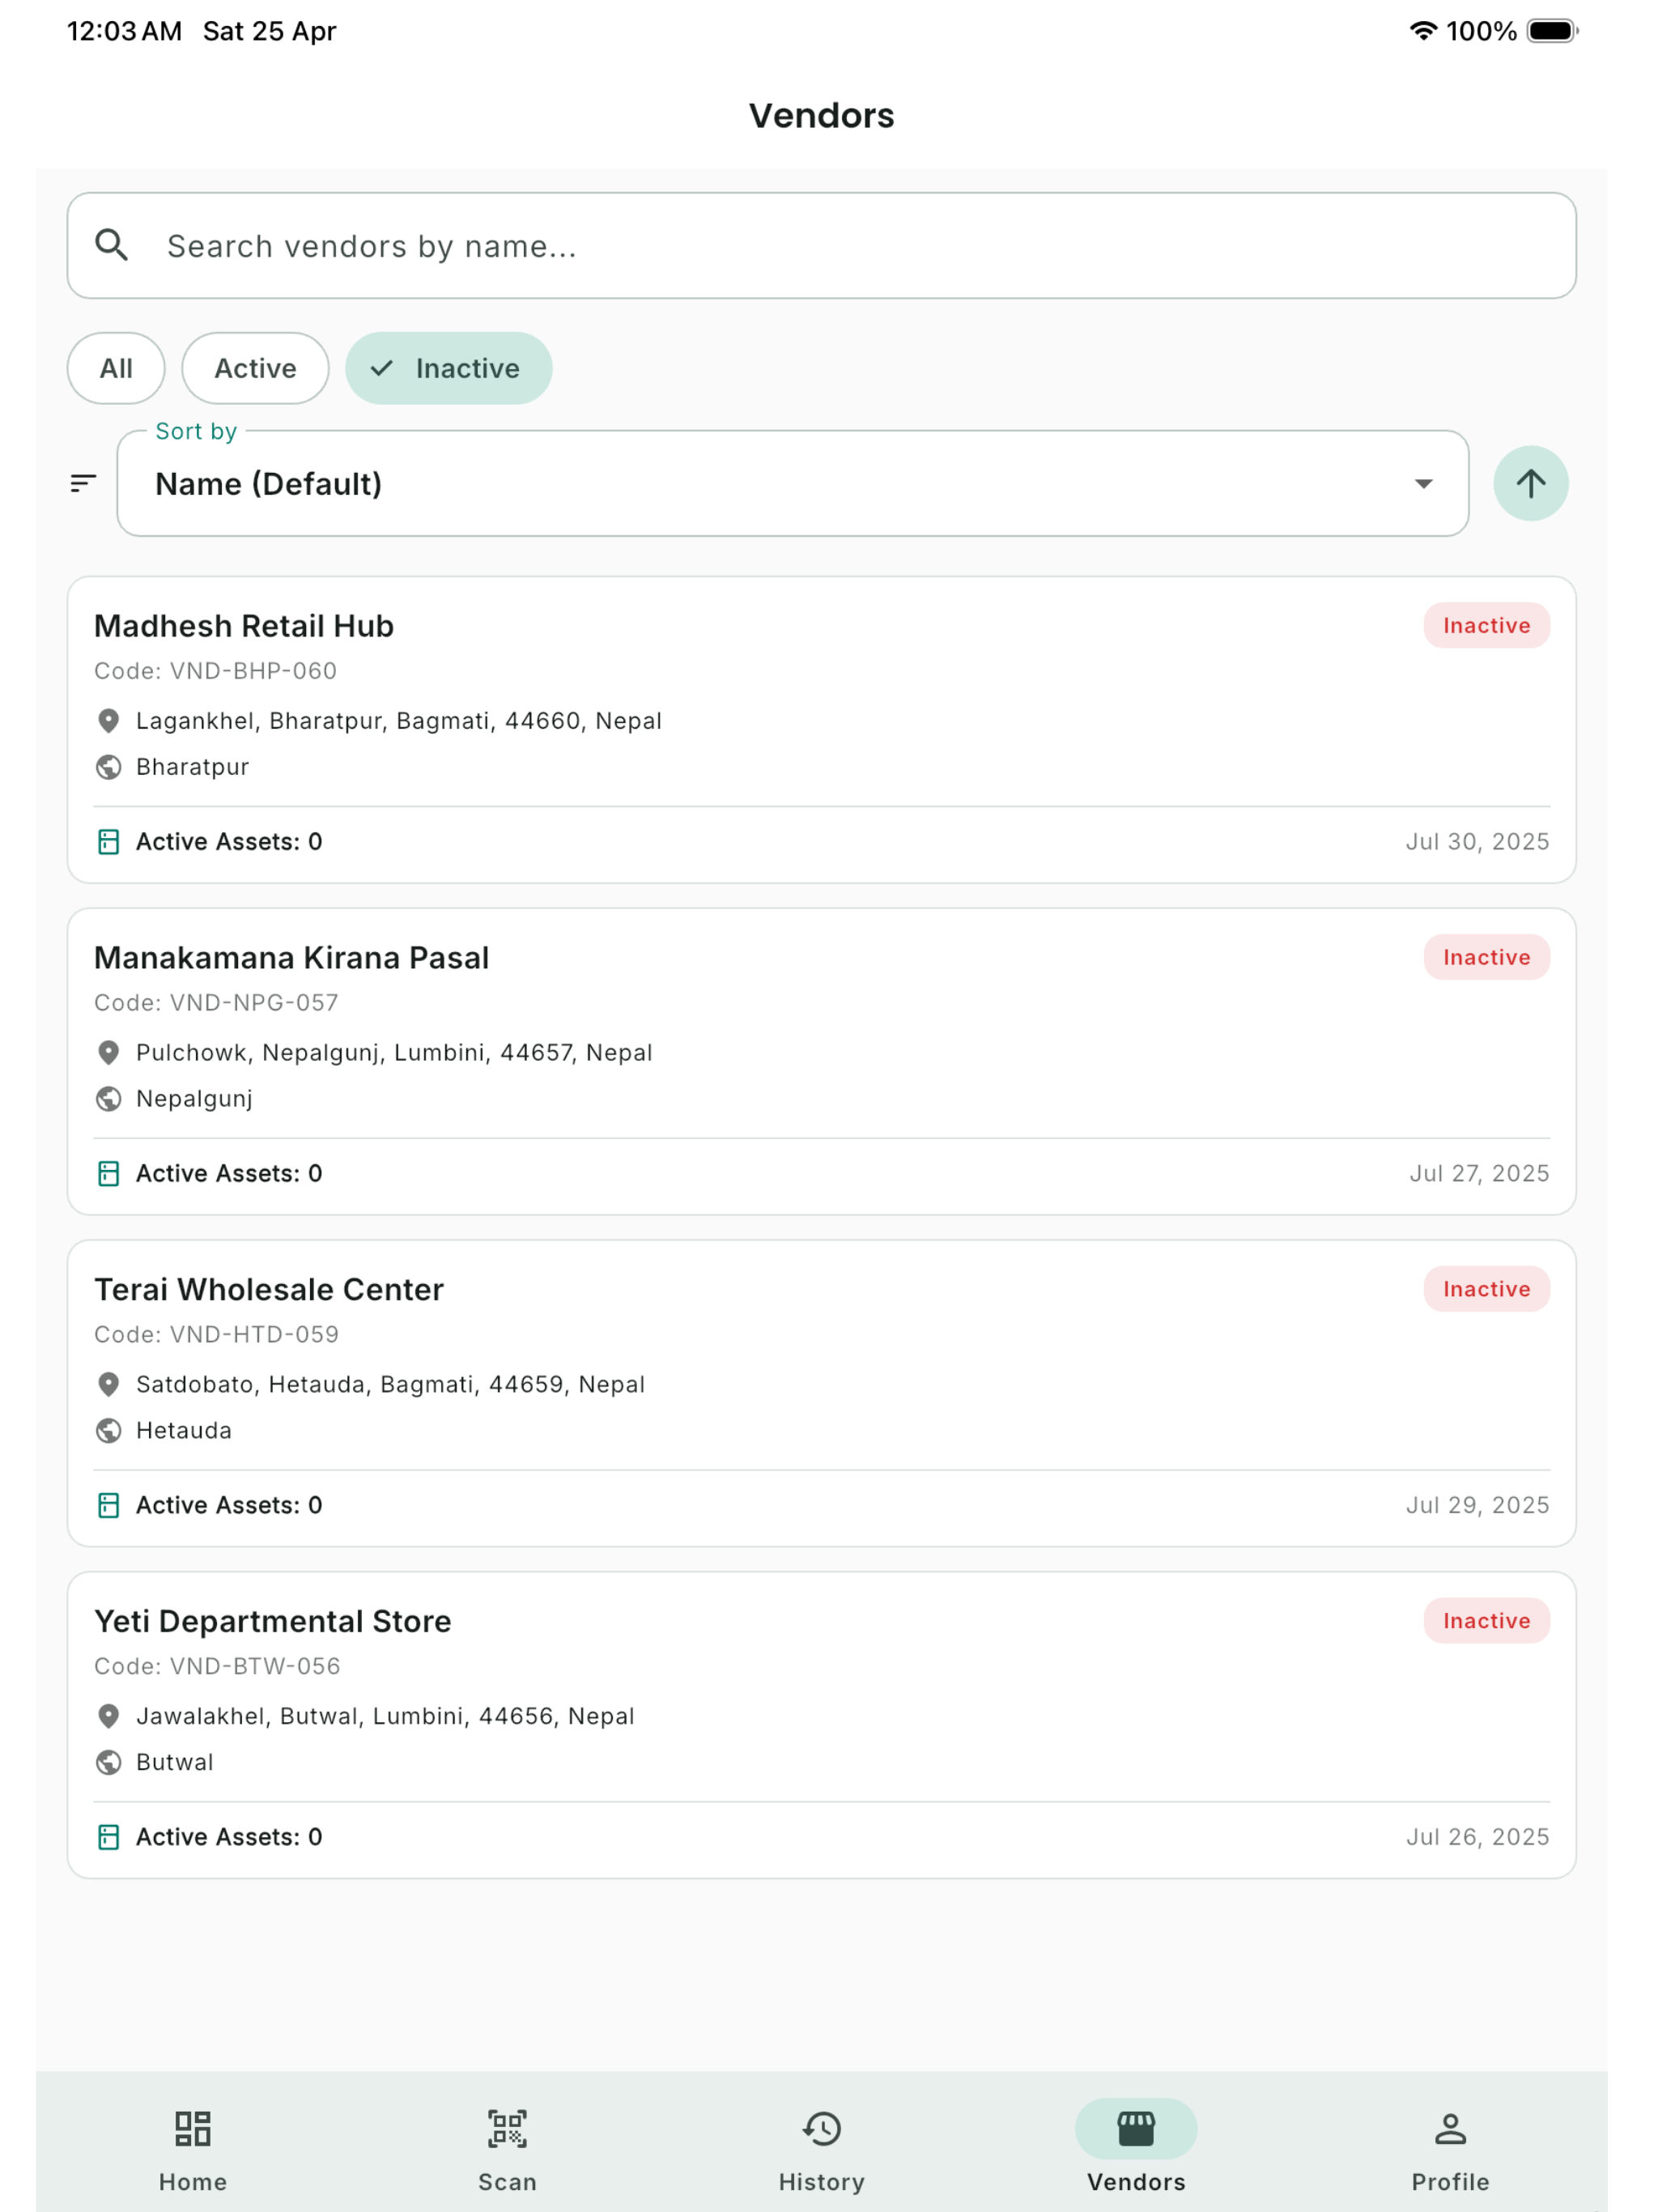Click address Lagankhel, Bharatpur, Bagmati
This screenshot has width=1658, height=2212.
[399, 721]
